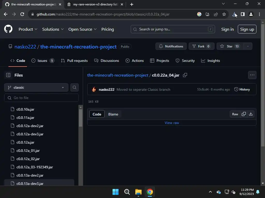This screenshot has height=198, width=265.
Task: Open the classic branch selector dropdown
Action: click(x=36, y=87)
